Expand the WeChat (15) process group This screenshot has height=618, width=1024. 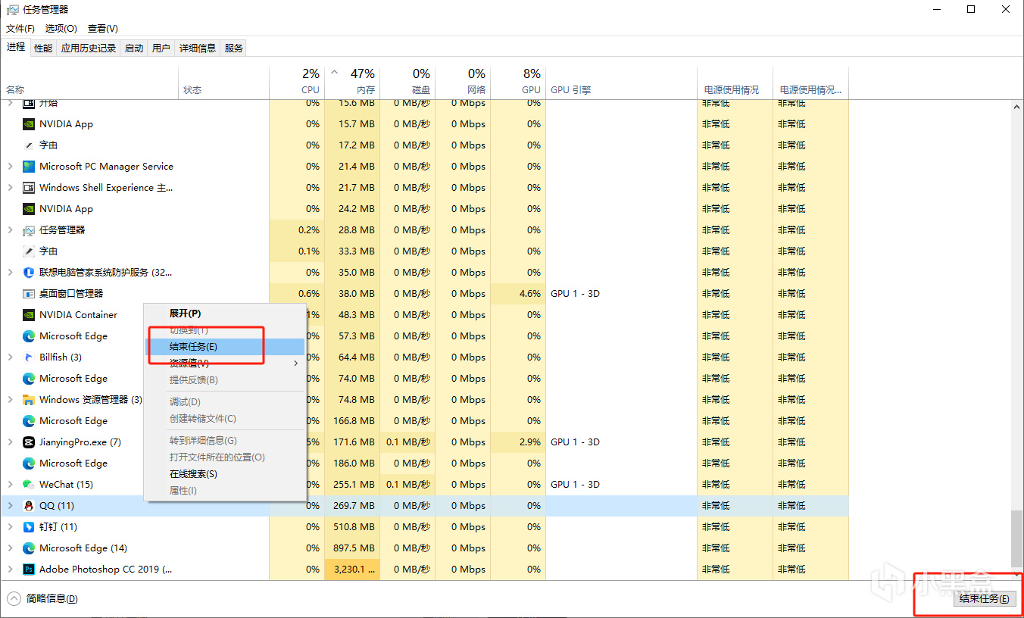click(10, 485)
